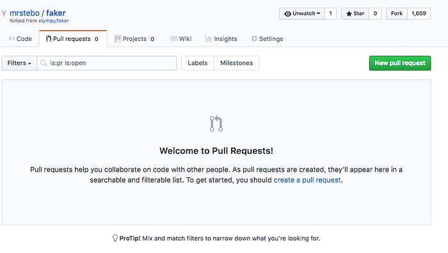This screenshot has width=448, height=253.
Task: Go to the Insights tab
Action: coord(221,38)
